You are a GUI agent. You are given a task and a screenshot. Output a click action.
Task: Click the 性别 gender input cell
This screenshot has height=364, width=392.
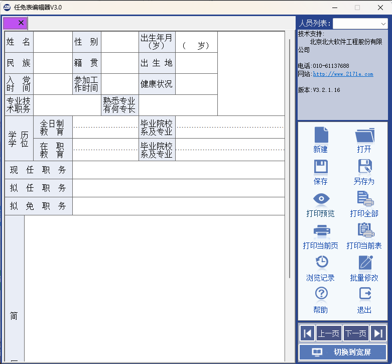tap(120, 42)
